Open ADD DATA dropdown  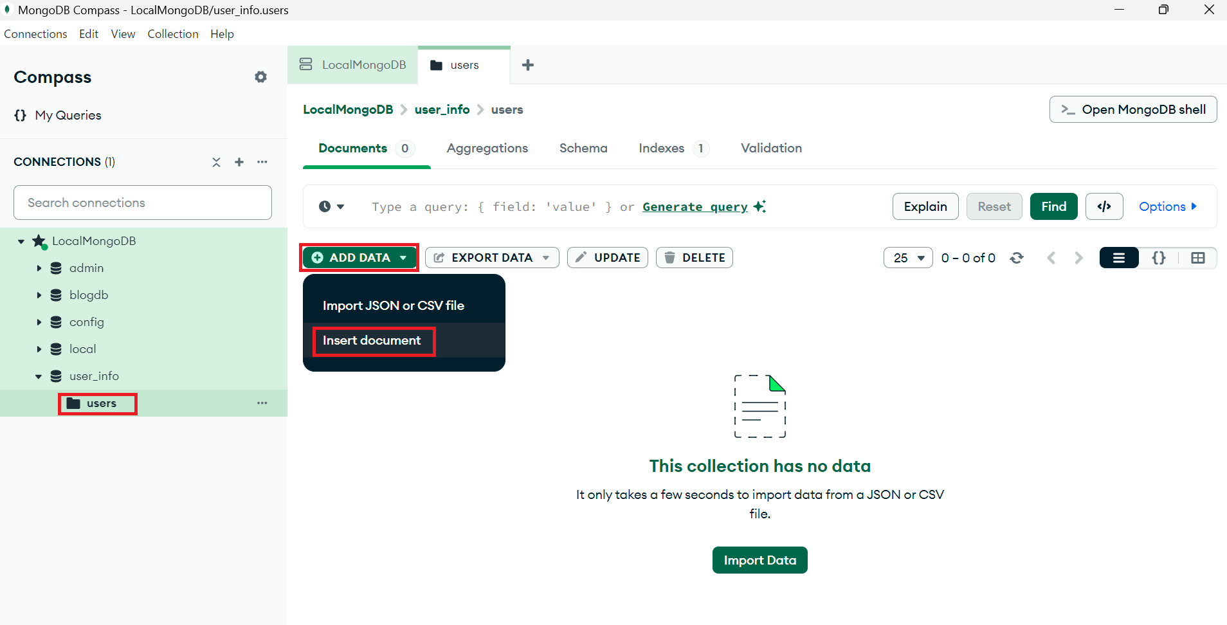coord(359,258)
